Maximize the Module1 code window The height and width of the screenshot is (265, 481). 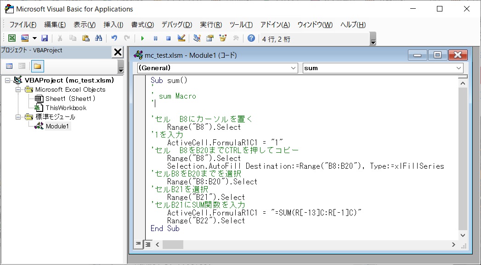click(x=437, y=55)
